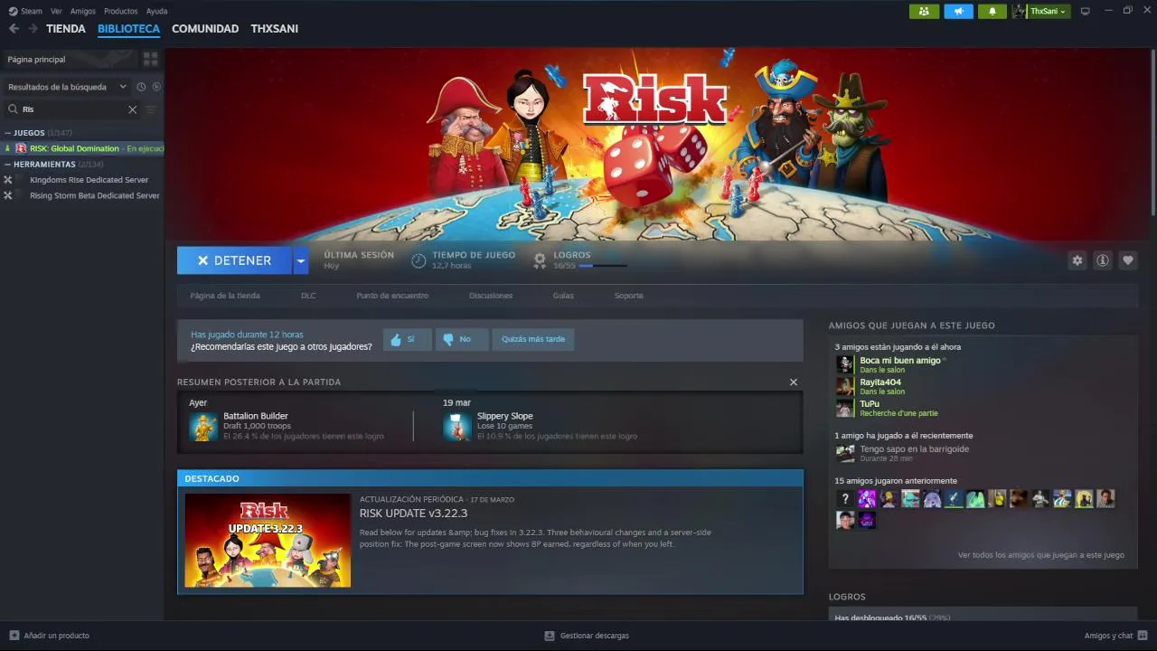The image size is (1157, 651).
Task: Click Quizás más tarde button
Action: pyautogui.click(x=533, y=339)
